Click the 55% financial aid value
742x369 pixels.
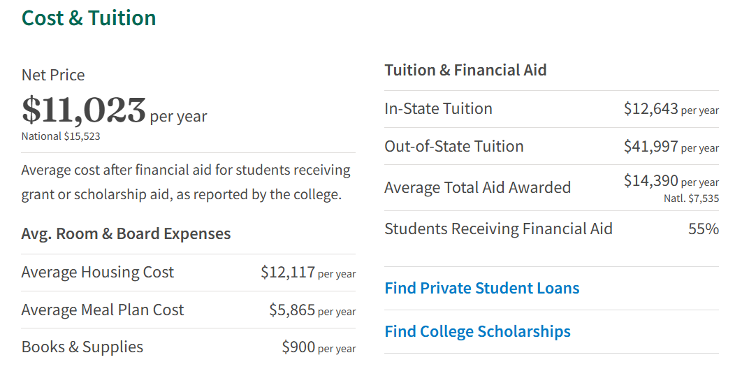(x=703, y=229)
